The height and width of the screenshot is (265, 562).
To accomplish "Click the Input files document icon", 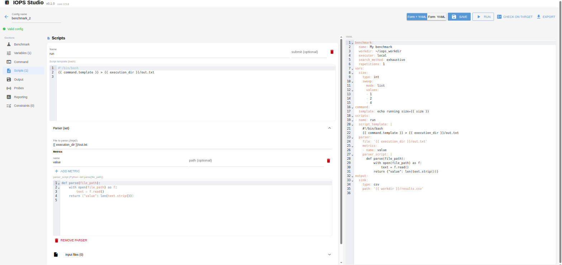I will point(56,255).
